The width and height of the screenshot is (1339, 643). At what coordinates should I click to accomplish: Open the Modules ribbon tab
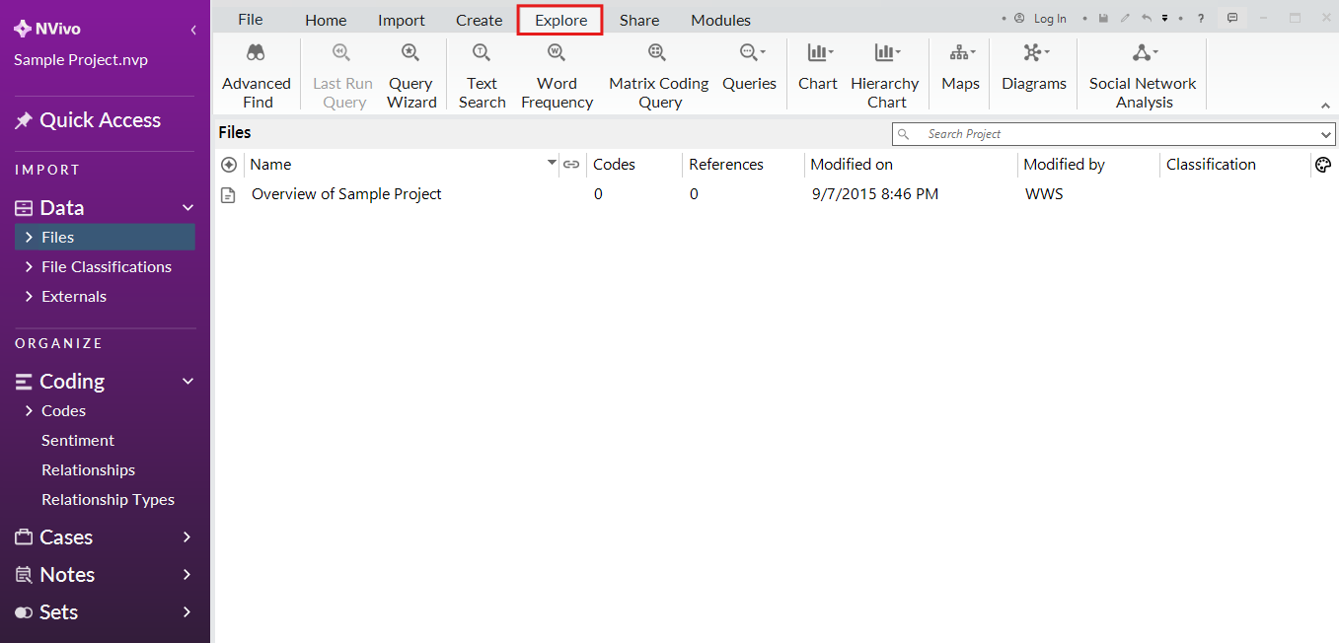coord(720,20)
